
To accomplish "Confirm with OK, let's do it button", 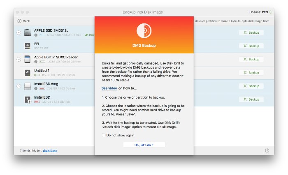I will pos(144,145).
